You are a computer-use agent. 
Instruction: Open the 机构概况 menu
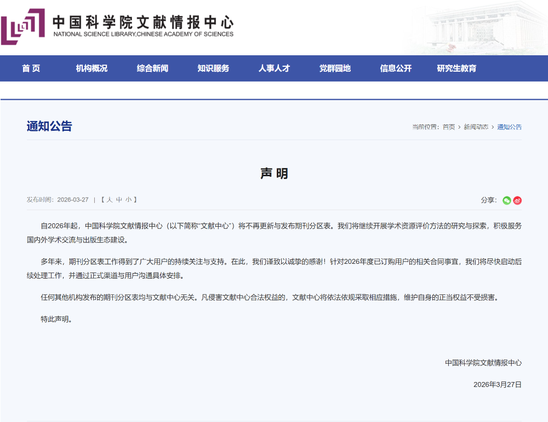point(92,68)
